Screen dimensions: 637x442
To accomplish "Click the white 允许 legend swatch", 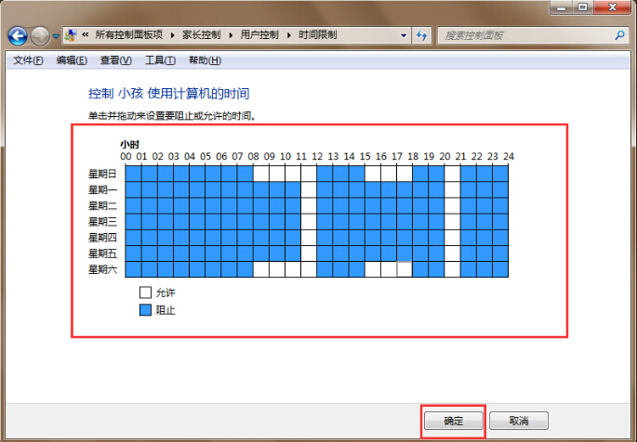I will coord(144,292).
